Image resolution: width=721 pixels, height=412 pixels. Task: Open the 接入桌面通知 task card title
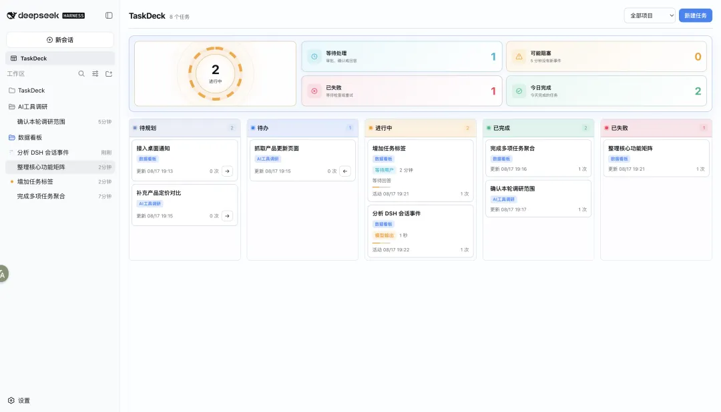pyautogui.click(x=153, y=149)
